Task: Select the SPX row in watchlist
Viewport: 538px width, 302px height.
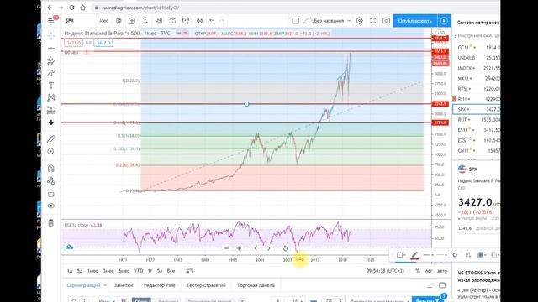Action: click(x=477, y=109)
